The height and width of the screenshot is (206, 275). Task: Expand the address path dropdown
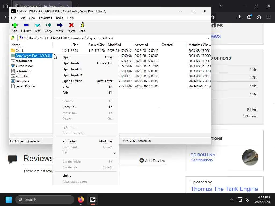tap(208, 38)
